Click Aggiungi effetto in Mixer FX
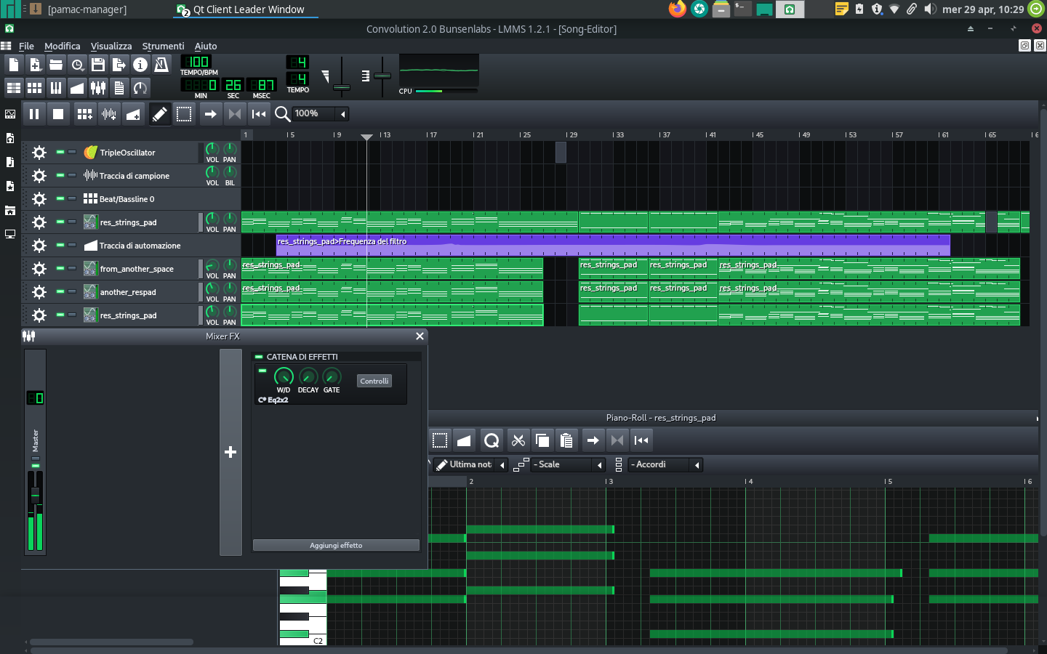The height and width of the screenshot is (654, 1047). coord(336,545)
